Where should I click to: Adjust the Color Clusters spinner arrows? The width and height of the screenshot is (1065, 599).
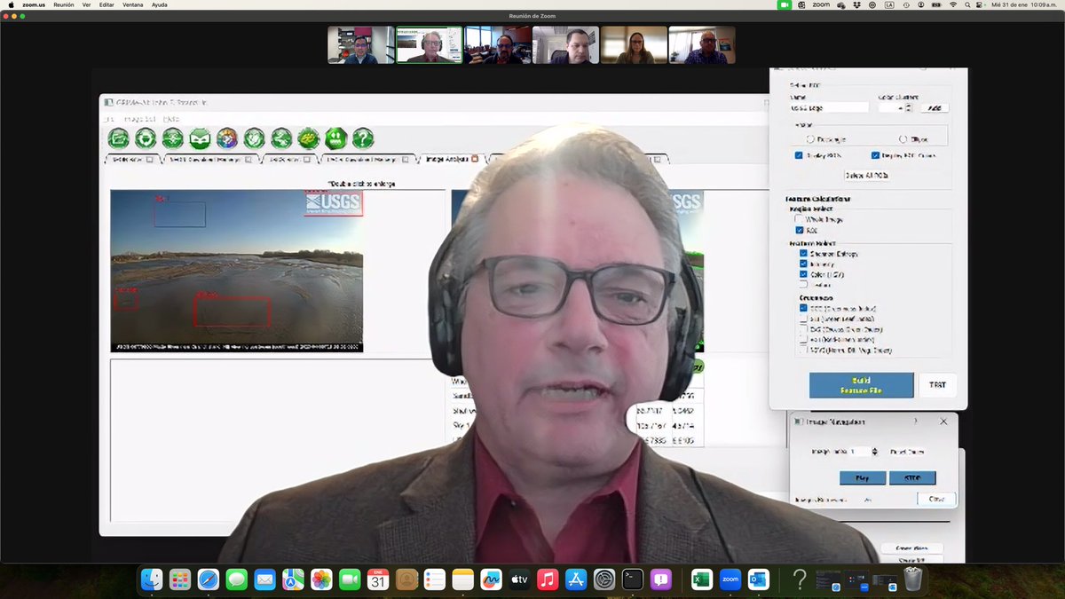(909, 107)
